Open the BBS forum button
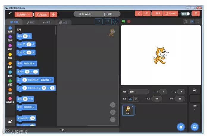The image size is (207, 136). [158, 13]
